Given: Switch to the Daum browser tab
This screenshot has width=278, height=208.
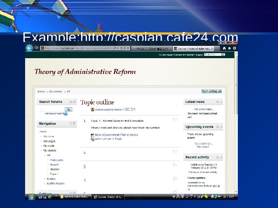Looking at the screenshot, I should click(x=152, y=48).
